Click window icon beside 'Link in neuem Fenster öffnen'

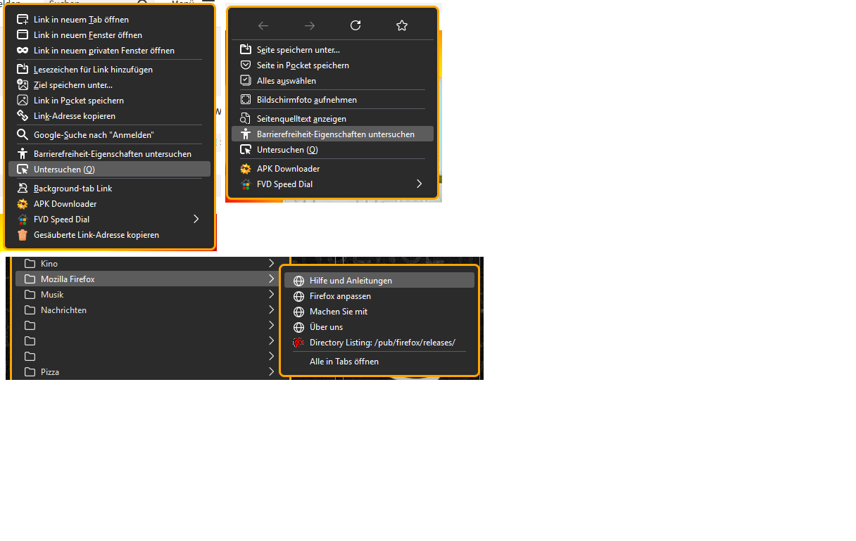(23, 35)
